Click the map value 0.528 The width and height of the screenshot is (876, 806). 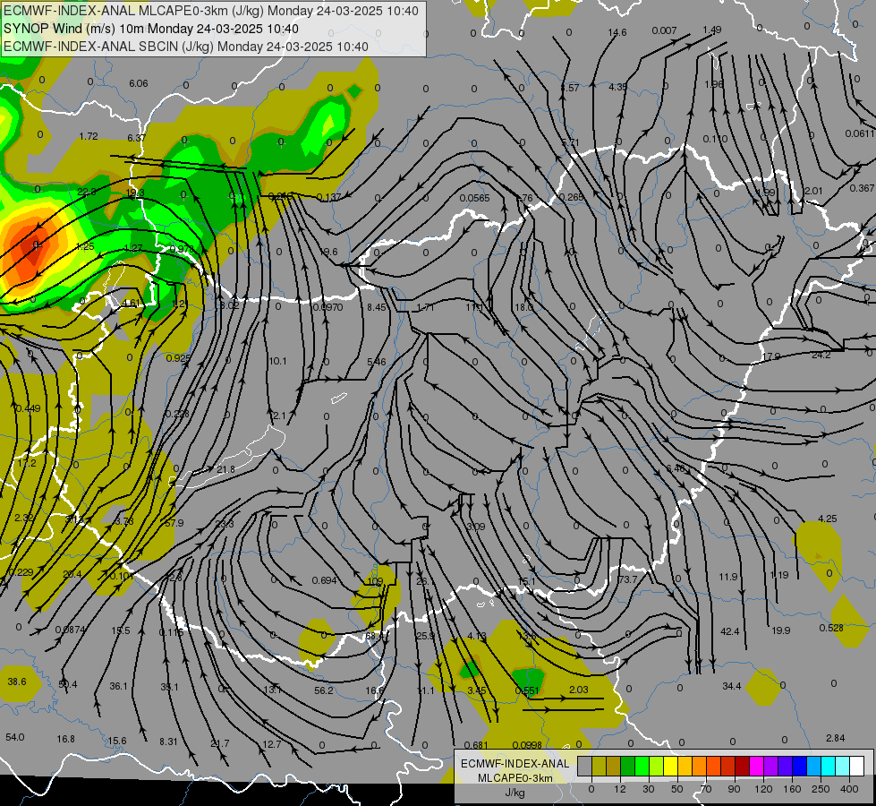[831, 628]
